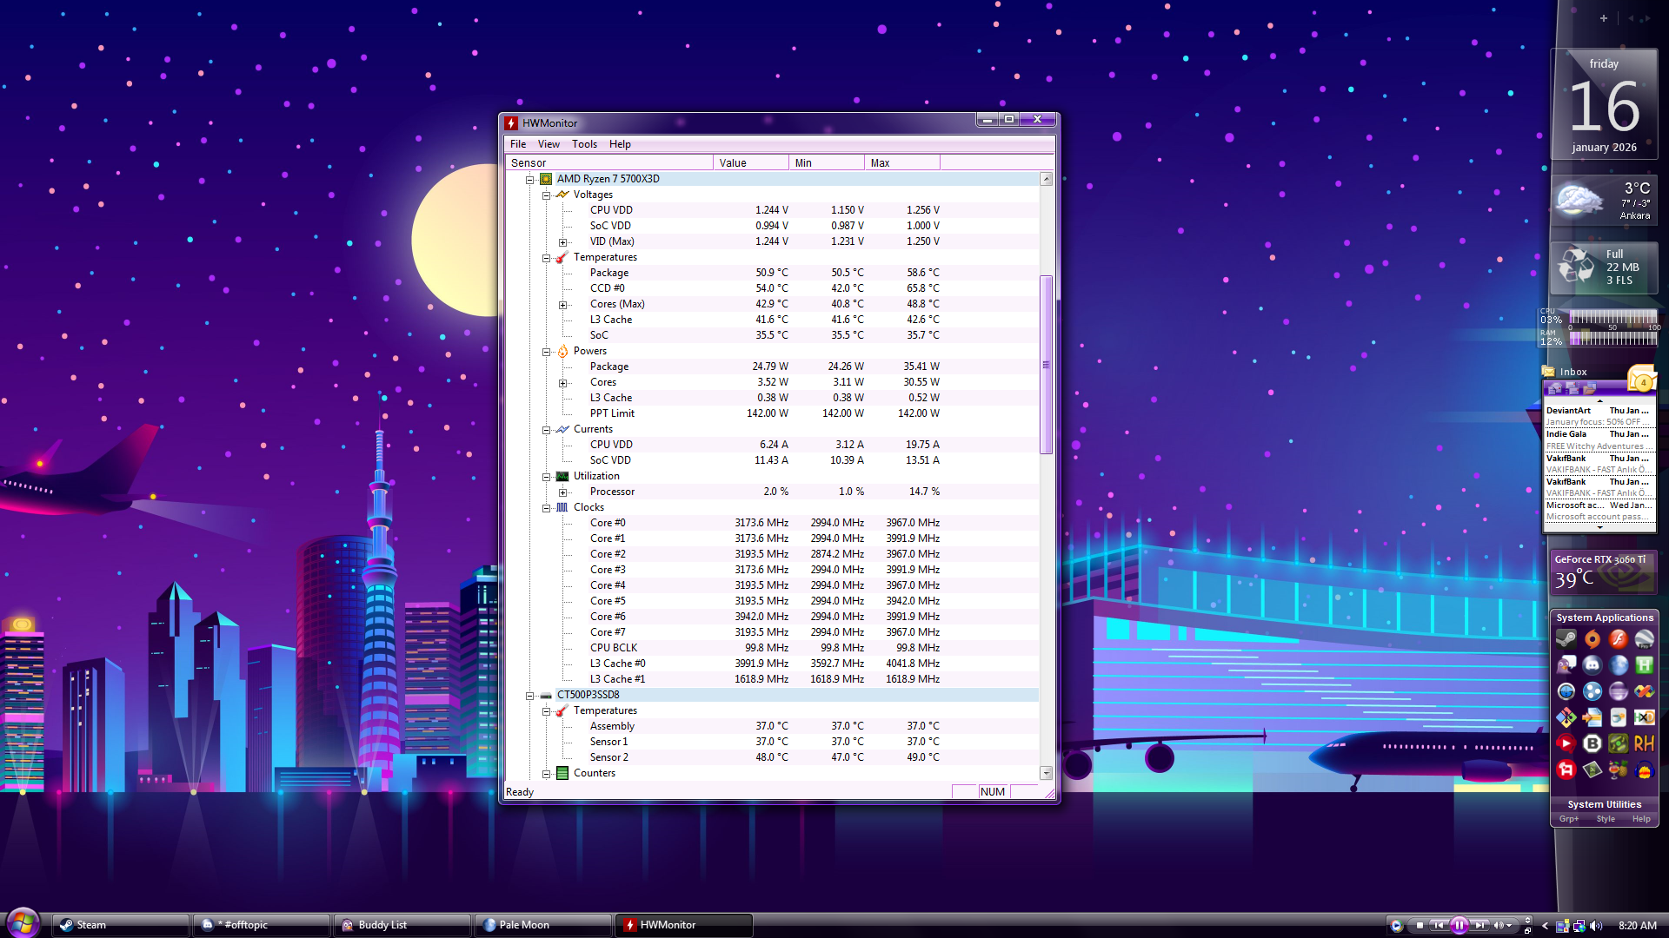This screenshot has width=1669, height=938.
Task: Open the green H application in sidebar dock
Action: click(1644, 665)
